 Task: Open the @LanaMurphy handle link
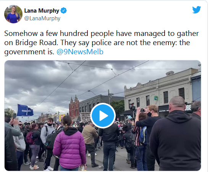click(x=42, y=18)
